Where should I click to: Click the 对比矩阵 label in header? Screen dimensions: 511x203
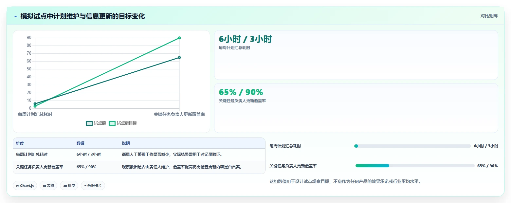pos(489,16)
